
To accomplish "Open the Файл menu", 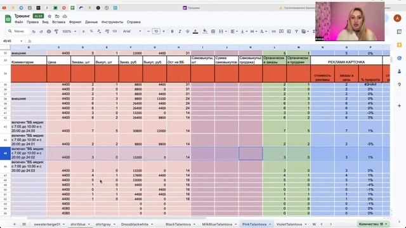I will tap(19, 22).
